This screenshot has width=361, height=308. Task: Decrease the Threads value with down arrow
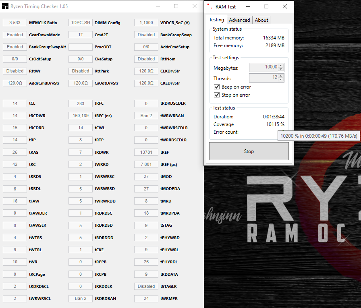click(281, 80)
